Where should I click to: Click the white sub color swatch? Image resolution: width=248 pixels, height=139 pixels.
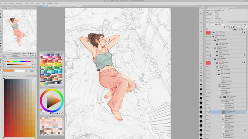pos(20,71)
